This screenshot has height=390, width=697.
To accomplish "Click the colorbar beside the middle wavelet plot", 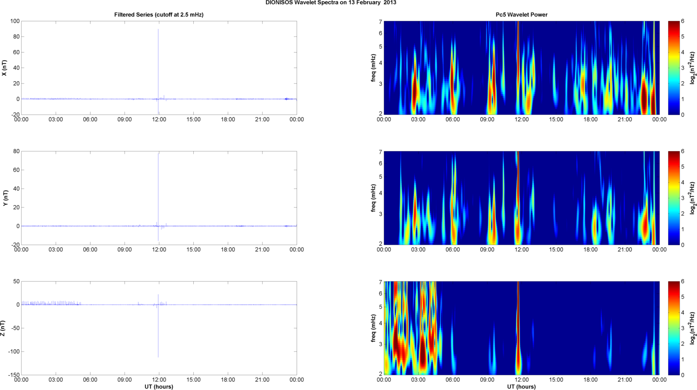I will (674, 198).
